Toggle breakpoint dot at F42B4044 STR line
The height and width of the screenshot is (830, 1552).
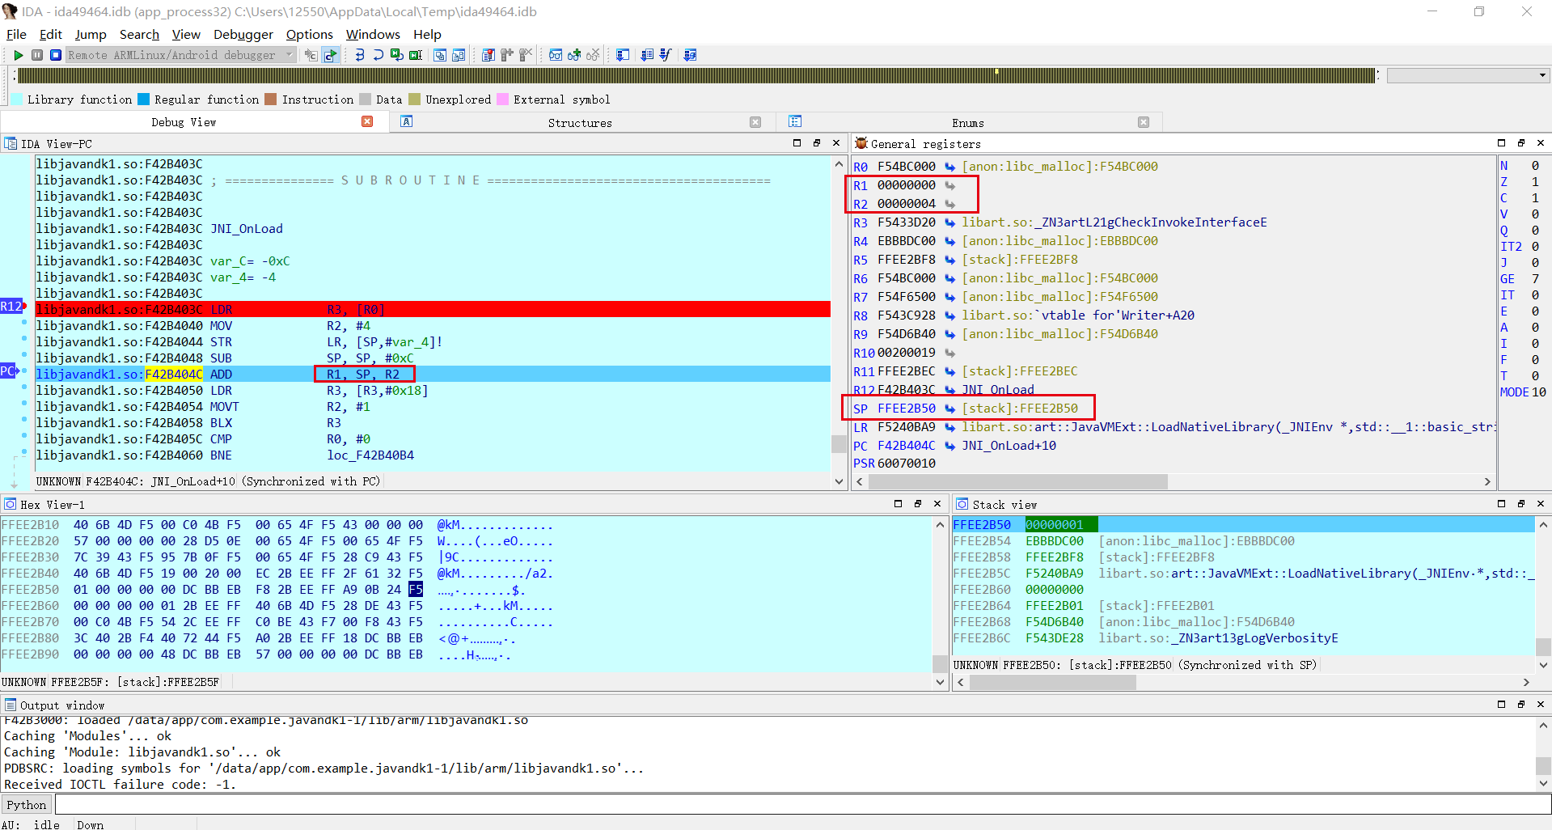pos(24,339)
